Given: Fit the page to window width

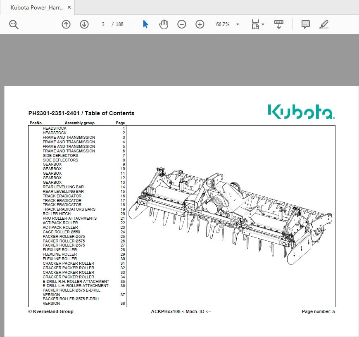Looking at the screenshot, I should tap(255, 24).
